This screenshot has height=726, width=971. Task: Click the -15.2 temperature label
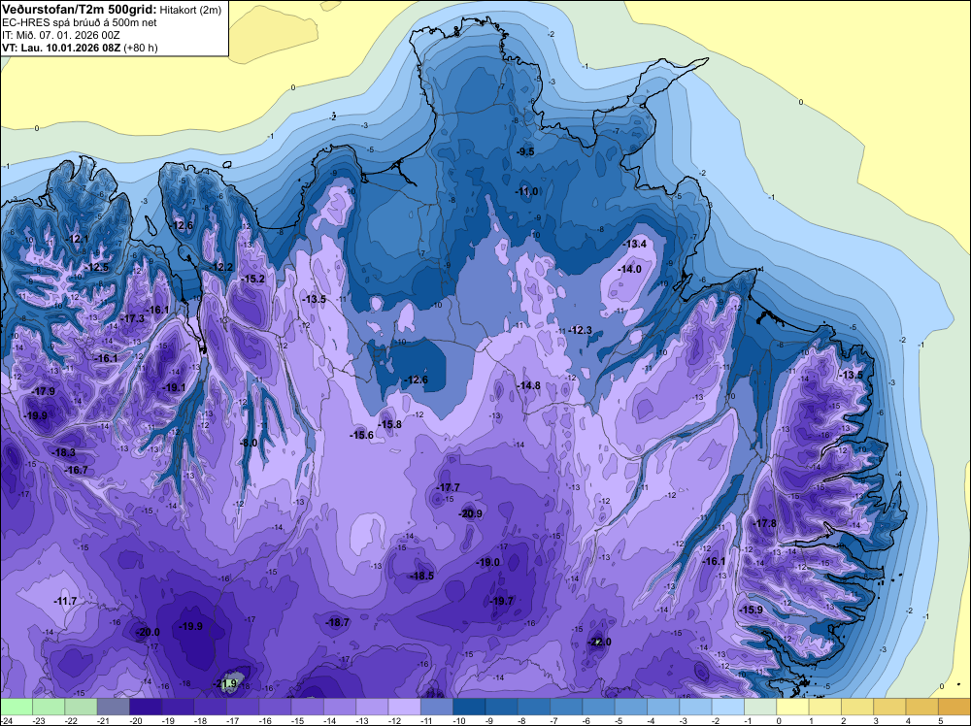(252, 280)
